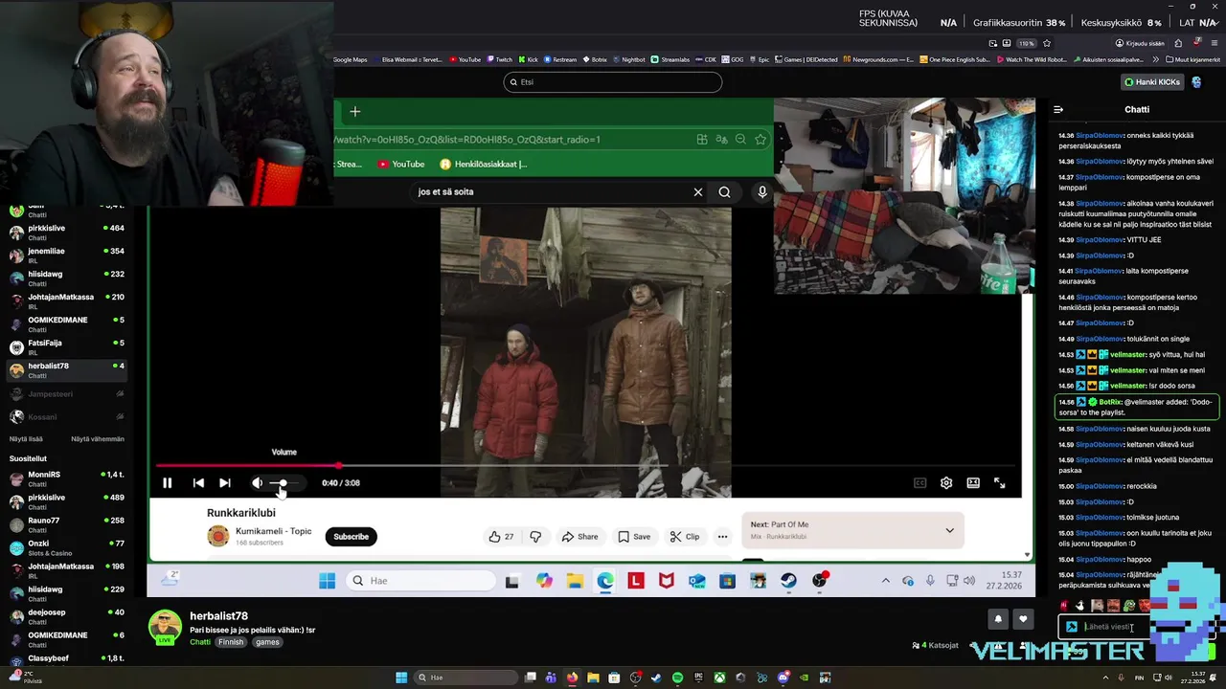Open Steam in the streamed desktop taskbar

tap(788, 581)
